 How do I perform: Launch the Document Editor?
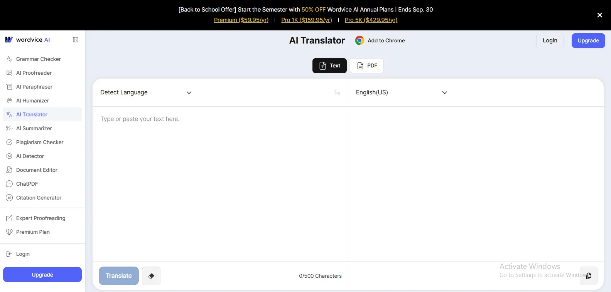42,170
